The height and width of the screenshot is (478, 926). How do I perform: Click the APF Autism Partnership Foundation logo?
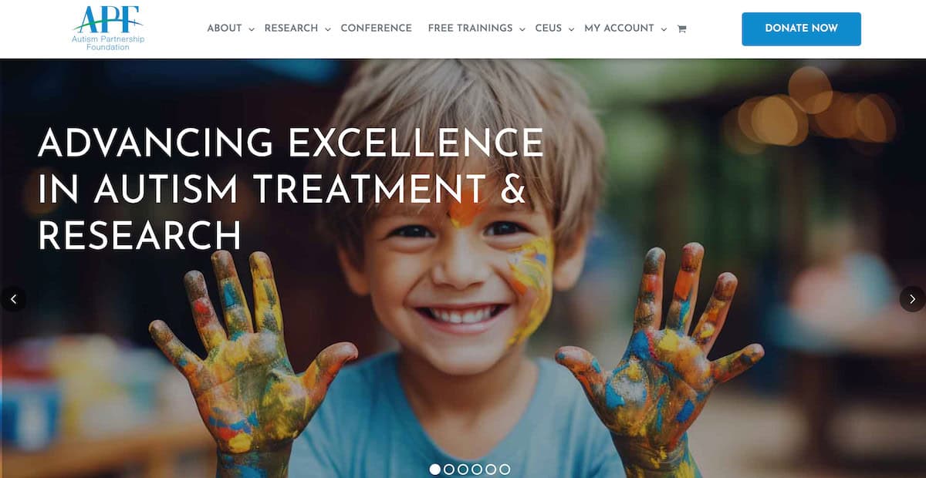click(x=108, y=29)
